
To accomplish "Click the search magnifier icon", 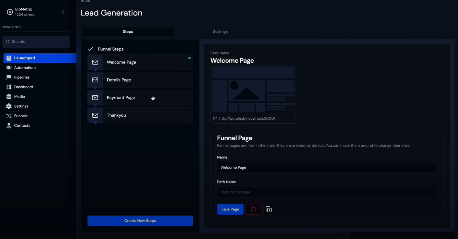I will click(8, 42).
